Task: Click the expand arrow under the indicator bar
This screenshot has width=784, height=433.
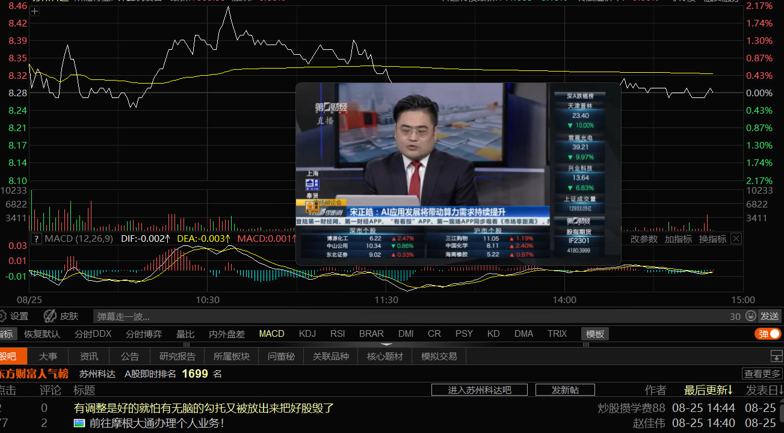Action: 386,345
